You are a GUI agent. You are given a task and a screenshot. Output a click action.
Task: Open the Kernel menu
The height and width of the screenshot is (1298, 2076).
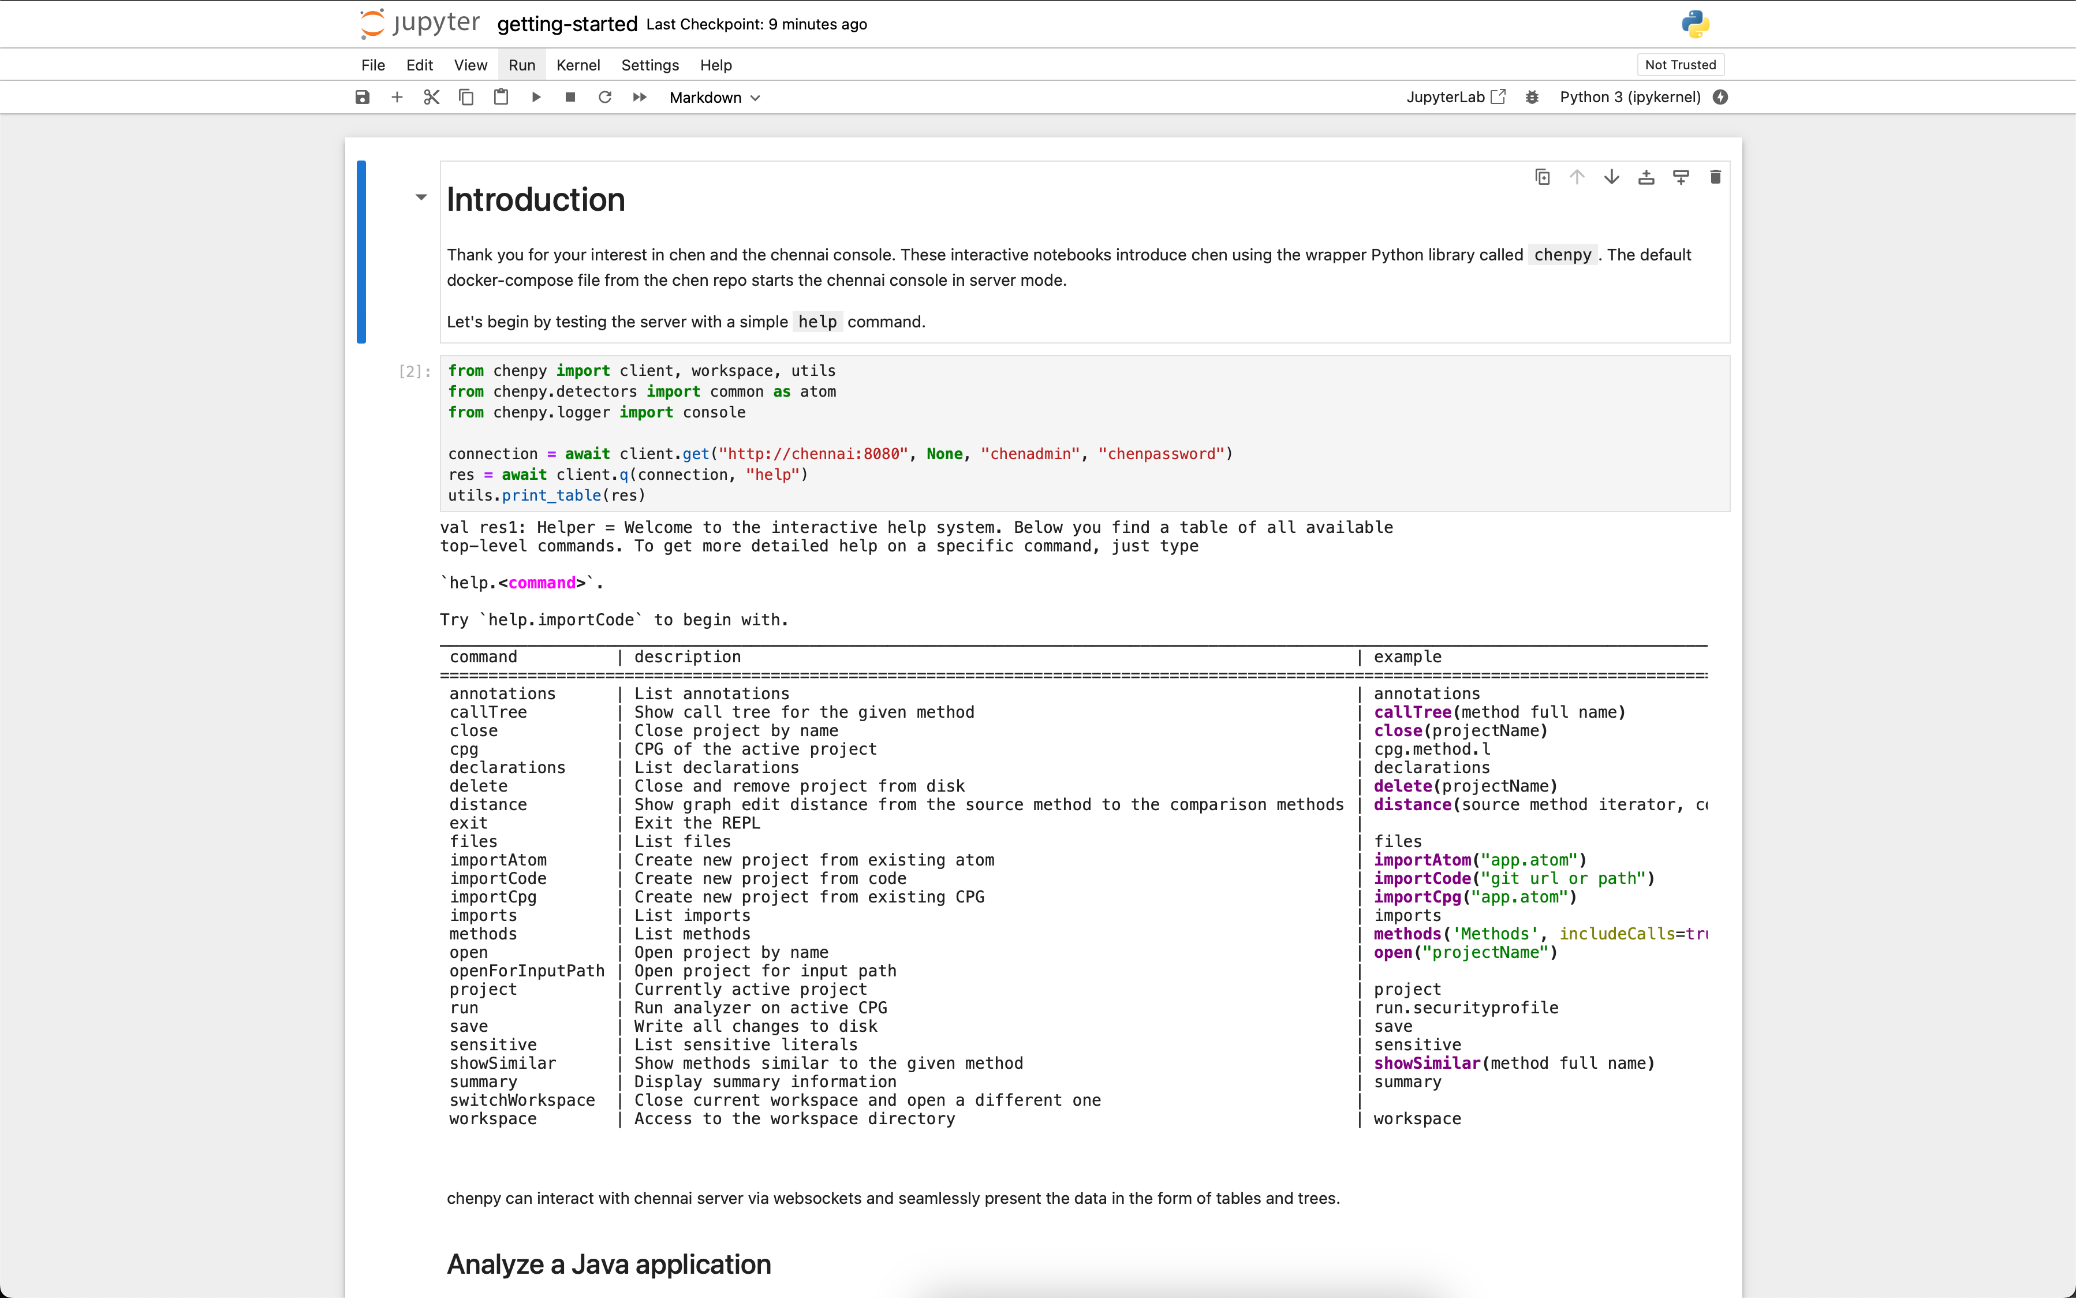tap(578, 65)
